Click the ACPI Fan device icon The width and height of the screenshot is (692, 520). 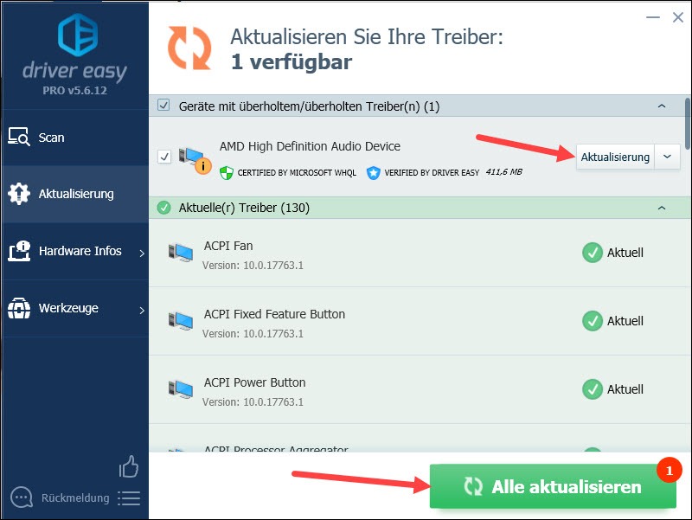(181, 253)
